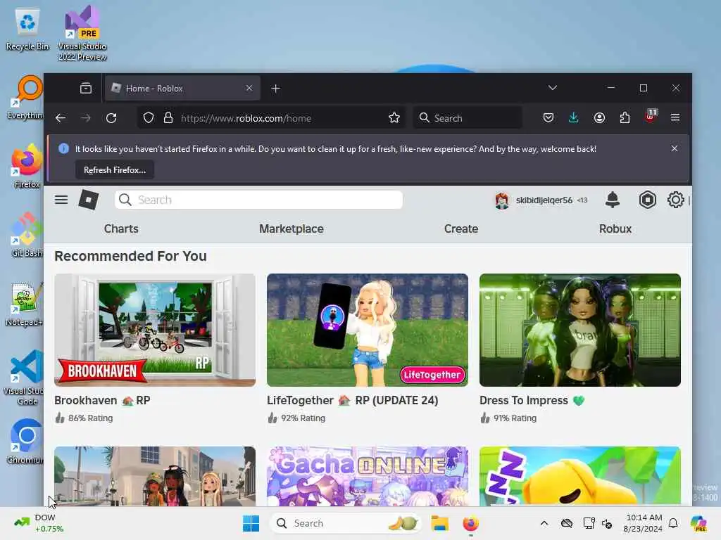
Task: Open the Copilot preview taskbar icon
Action: [698, 523]
